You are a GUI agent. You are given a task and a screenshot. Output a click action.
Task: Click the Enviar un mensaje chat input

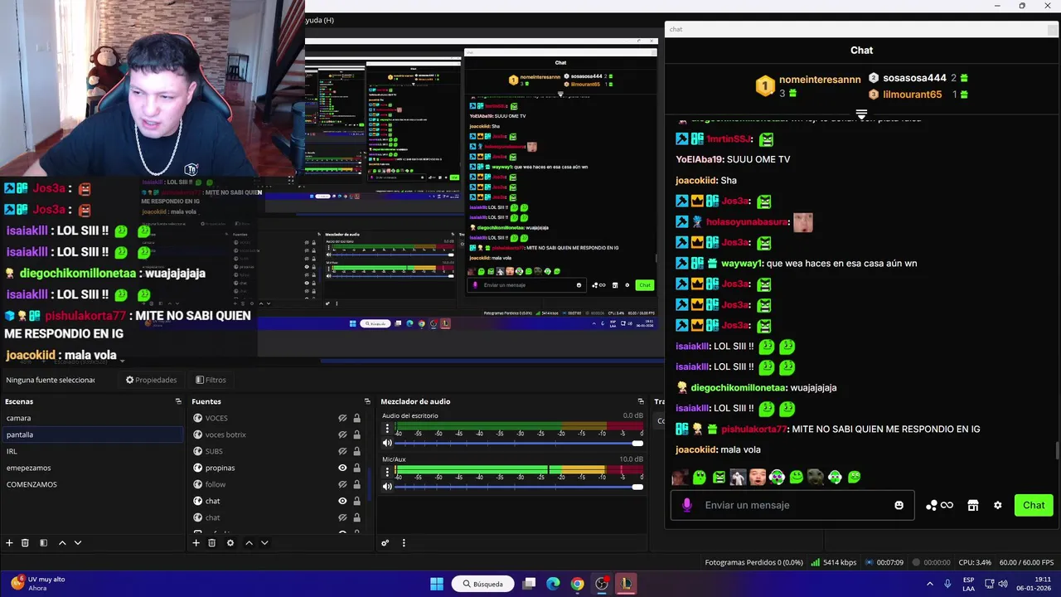(792, 505)
